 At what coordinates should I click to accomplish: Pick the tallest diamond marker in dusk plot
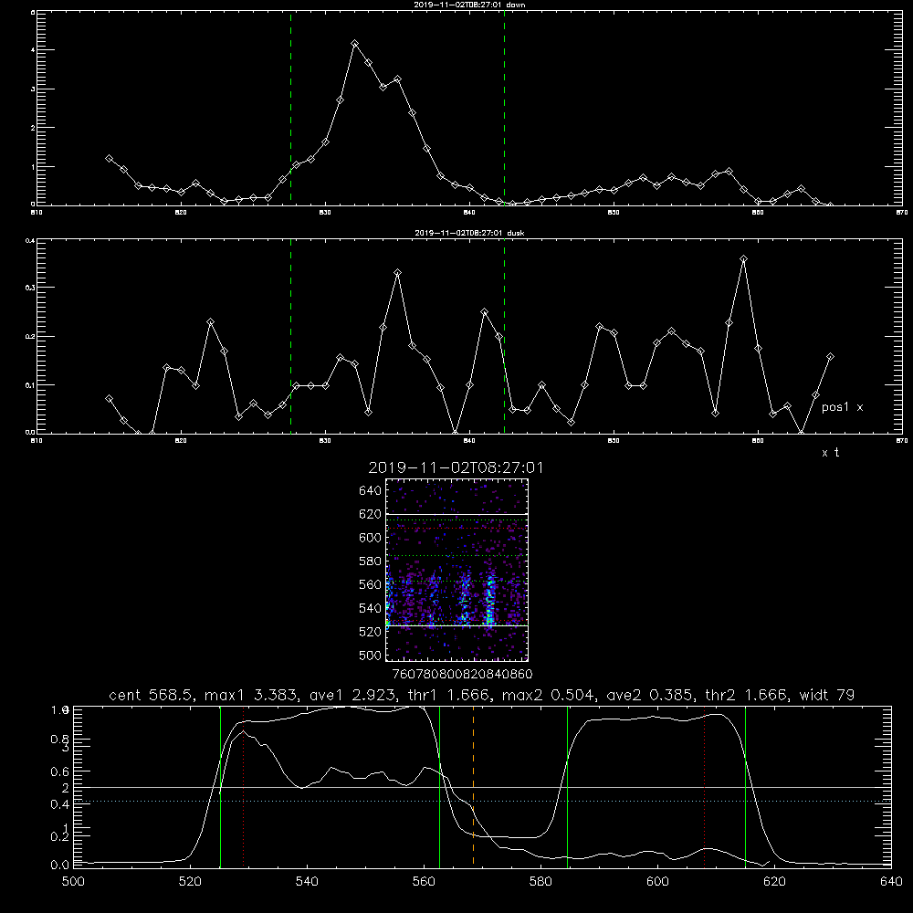[x=743, y=258]
